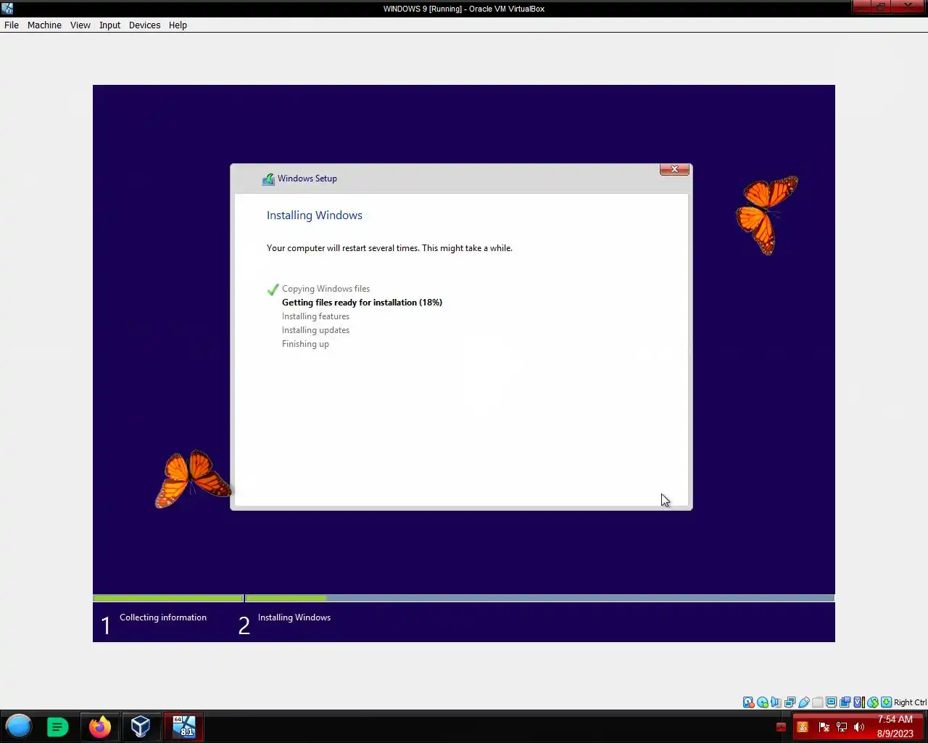Click the CPU virtualization status icon
The width and height of the screenshot is (928, 743).
[x=858, y=702]
